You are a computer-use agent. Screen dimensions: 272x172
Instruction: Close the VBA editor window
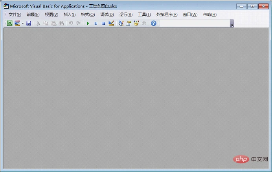pos(263,6)
